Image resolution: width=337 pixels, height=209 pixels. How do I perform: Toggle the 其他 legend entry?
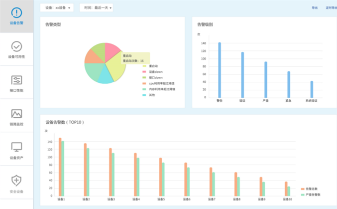coord(149,95)
